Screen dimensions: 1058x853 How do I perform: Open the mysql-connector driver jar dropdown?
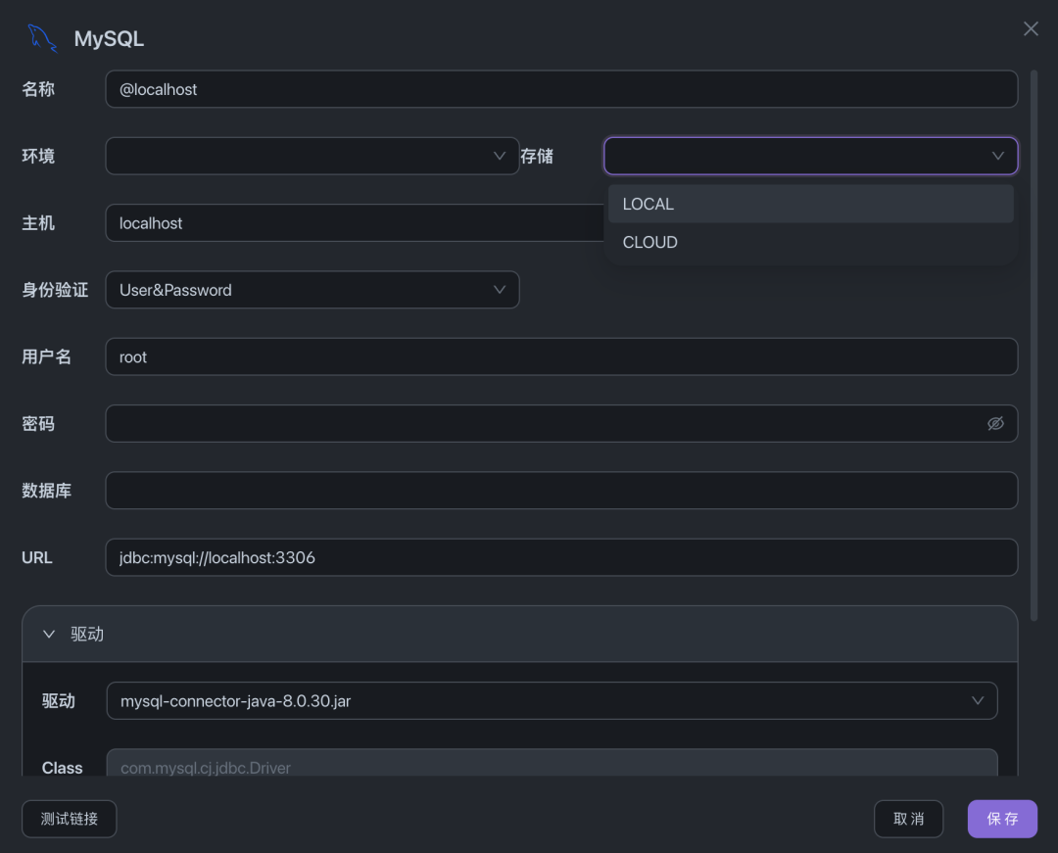(x=552, y=700)
